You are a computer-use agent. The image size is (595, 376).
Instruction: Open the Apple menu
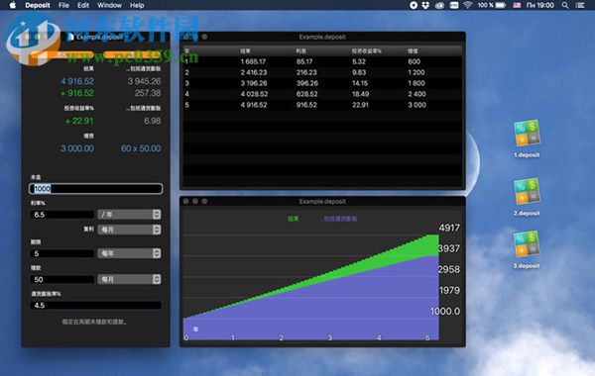pyautogui.click(x=13, y=5)
